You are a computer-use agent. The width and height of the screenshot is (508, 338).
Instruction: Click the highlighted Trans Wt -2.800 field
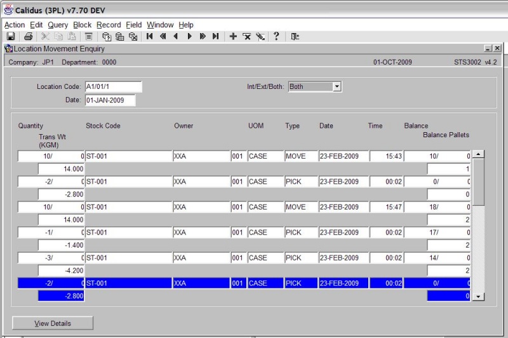click(x=61, y=296)
